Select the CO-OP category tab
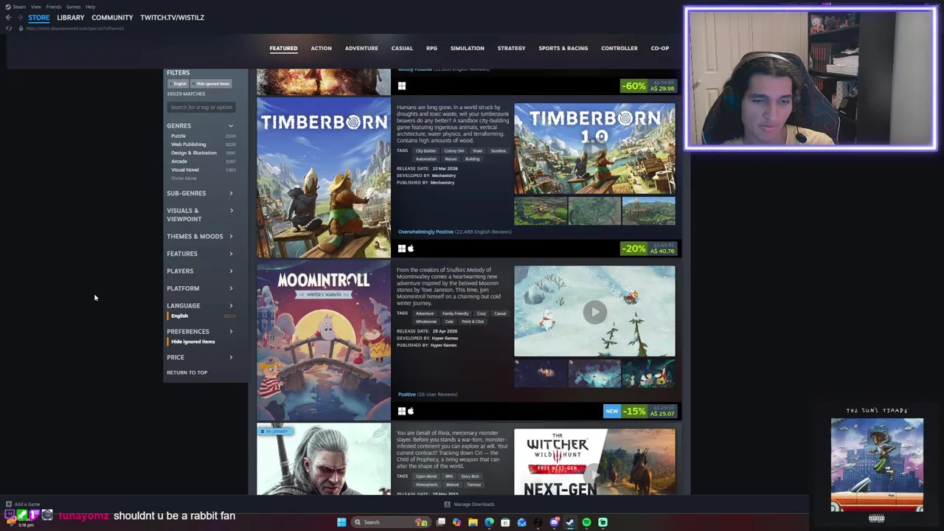 (660, 49)
